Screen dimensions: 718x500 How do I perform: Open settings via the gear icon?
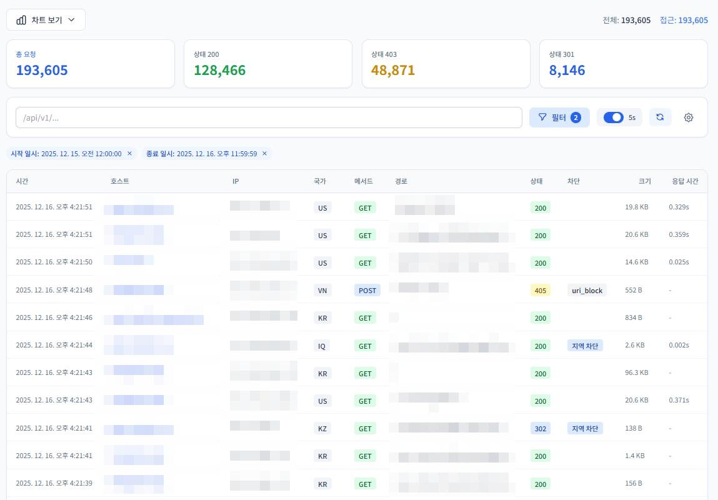pyautogui.click(x=688, y=117)
